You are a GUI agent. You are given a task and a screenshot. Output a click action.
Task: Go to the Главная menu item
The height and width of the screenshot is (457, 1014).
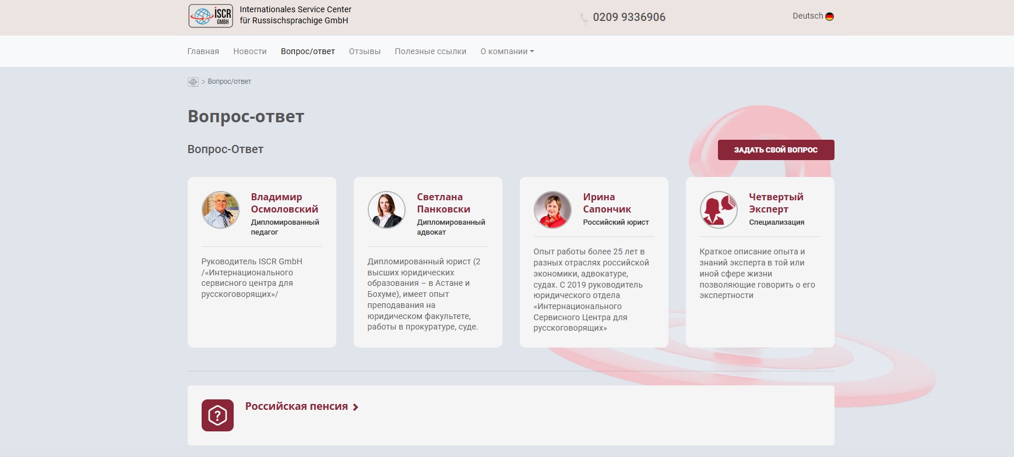click(x=203, y=51)
